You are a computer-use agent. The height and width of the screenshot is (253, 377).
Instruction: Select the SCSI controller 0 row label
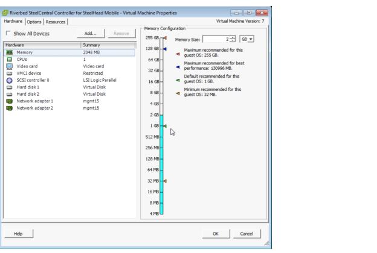click(x=33, y=80)
